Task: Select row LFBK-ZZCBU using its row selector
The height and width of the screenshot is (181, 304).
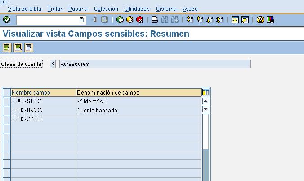Action: (x=6, y=119)
